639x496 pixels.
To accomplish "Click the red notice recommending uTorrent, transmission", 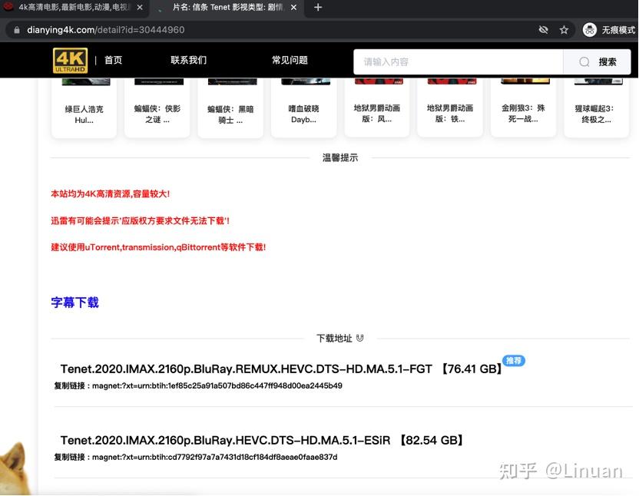I will pyautogui.click(x=158, y=247).
